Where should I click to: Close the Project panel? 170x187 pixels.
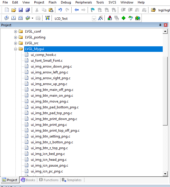pos(165,25)
